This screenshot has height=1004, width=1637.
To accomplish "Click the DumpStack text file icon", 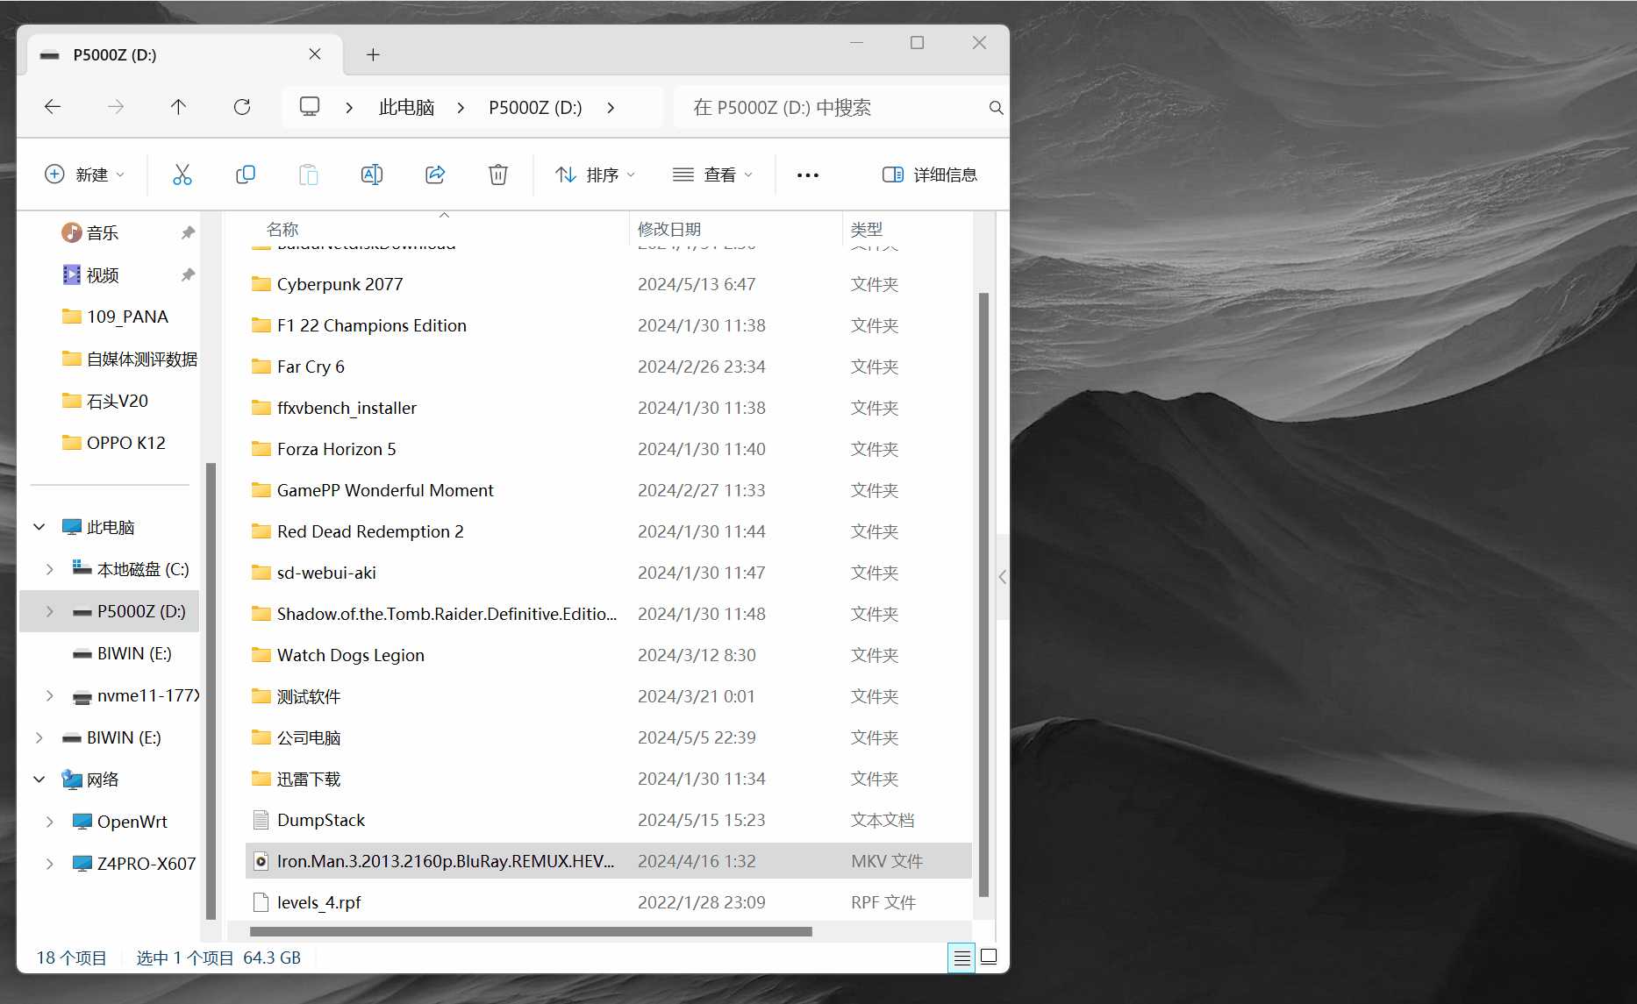I will pyautogui.click(x=261, y=820).
